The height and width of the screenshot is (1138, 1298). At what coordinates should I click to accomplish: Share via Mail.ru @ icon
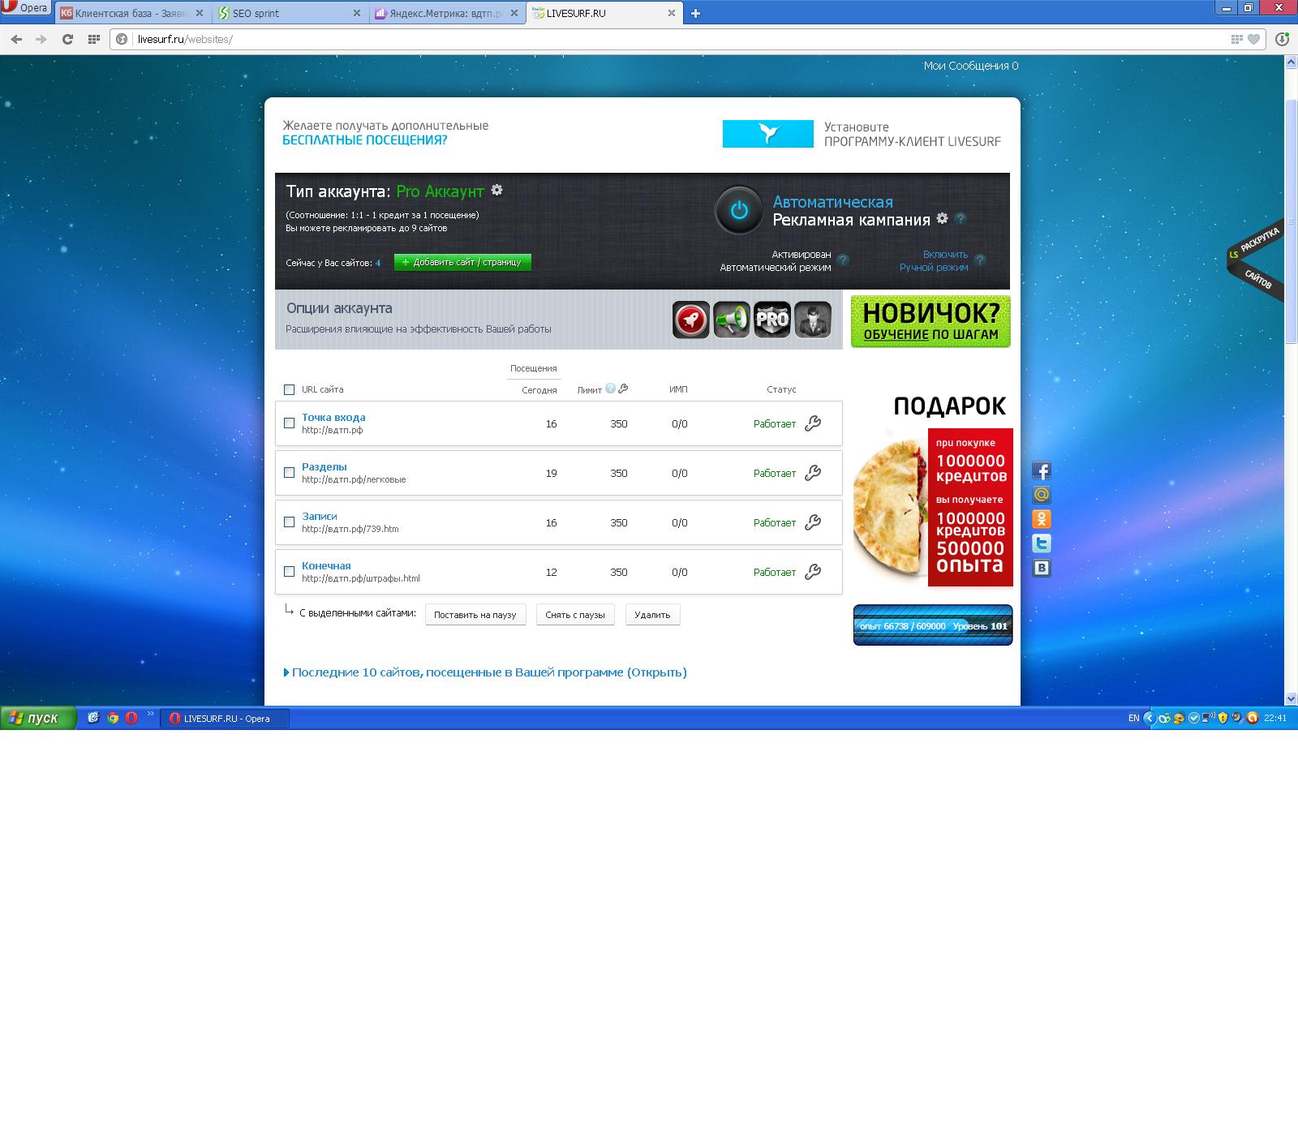(x=1042, y=495)
